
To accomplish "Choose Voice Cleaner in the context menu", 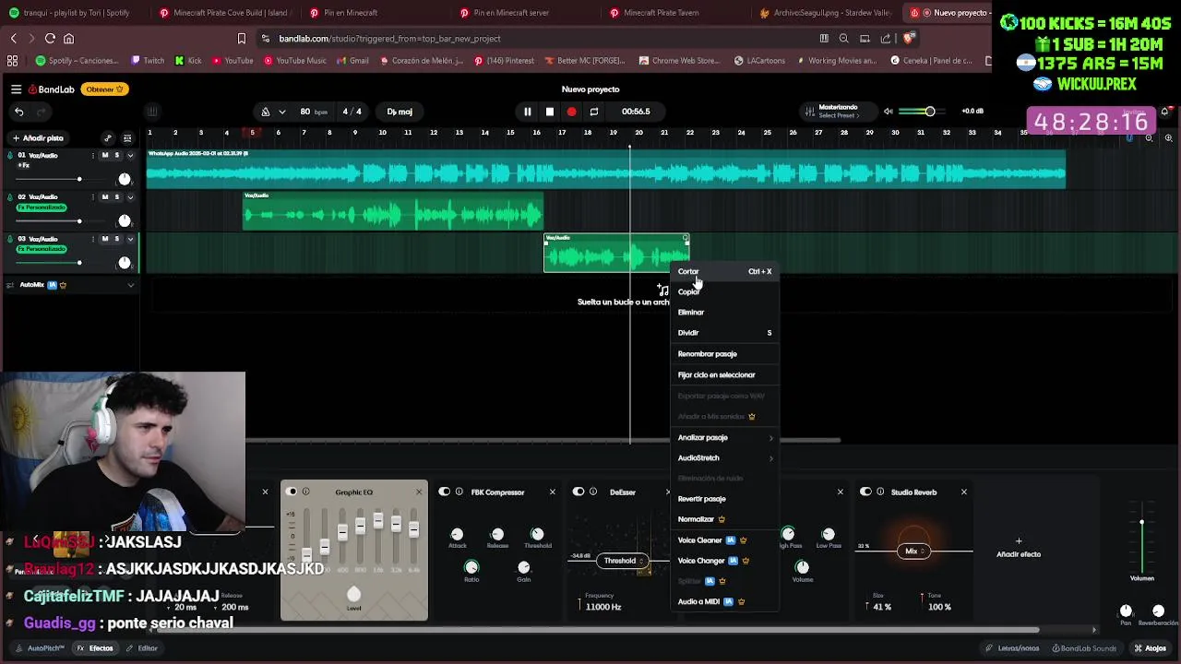I will click(724, 539).
